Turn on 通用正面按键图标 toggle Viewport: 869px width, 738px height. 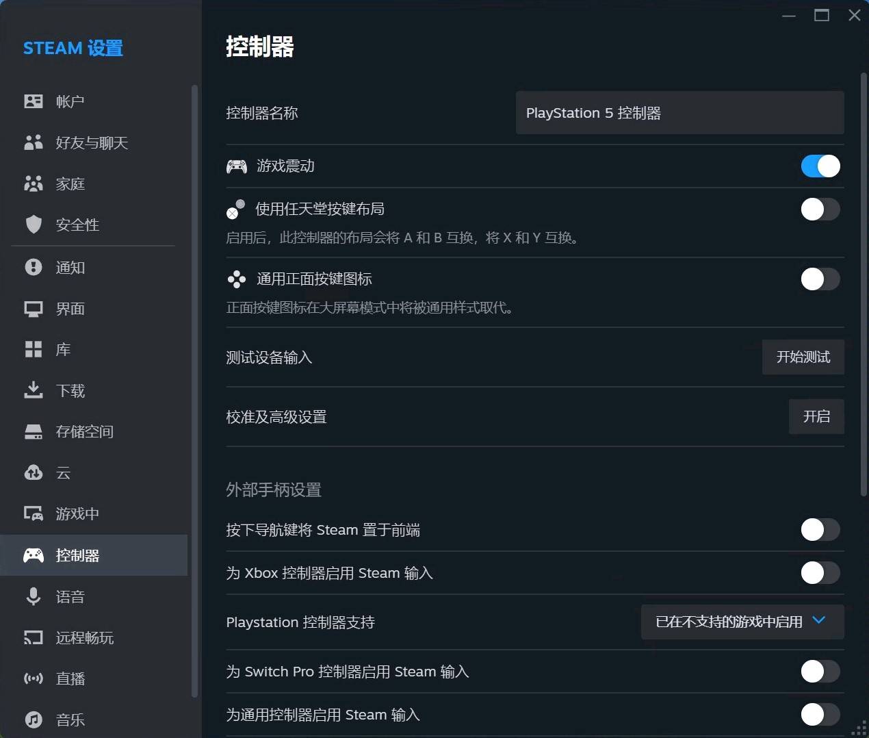coord(820,279)
